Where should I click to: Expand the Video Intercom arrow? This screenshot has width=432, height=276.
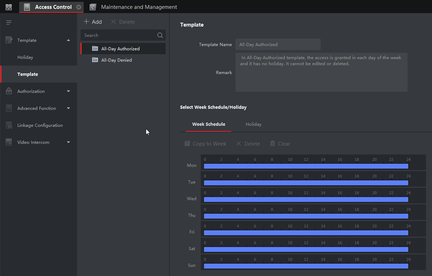[68, 142]
